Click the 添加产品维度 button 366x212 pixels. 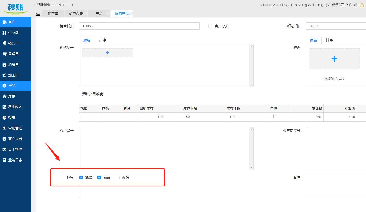[93, 94]
